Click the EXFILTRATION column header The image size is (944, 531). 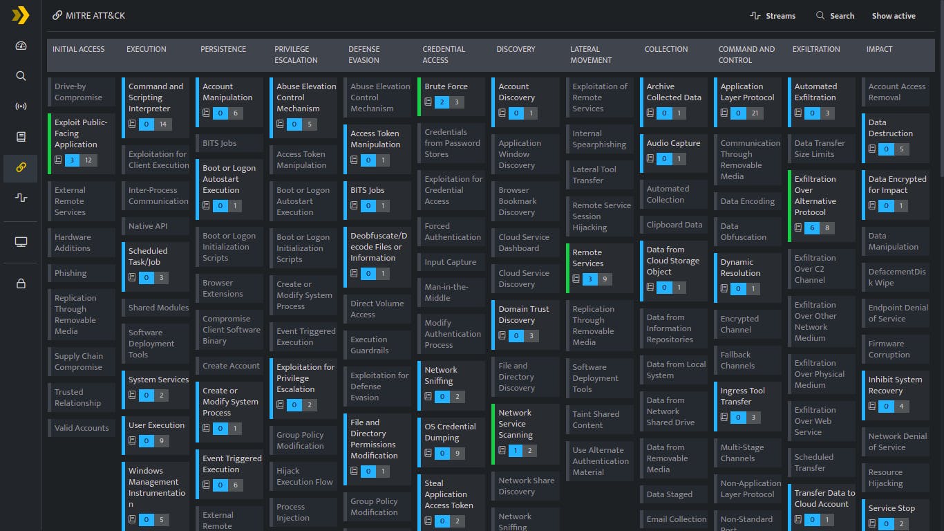pos(816,49)
